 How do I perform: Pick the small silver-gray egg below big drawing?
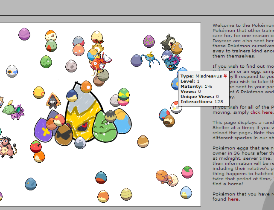click(80, 143)
